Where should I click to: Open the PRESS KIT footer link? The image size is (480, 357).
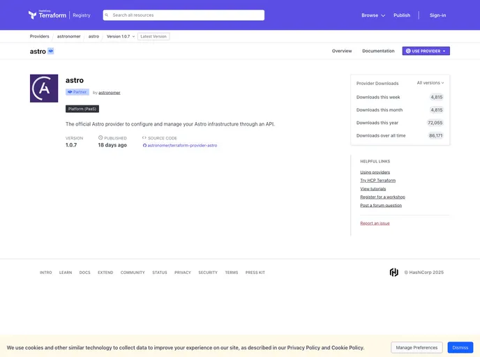pos(255,273)
